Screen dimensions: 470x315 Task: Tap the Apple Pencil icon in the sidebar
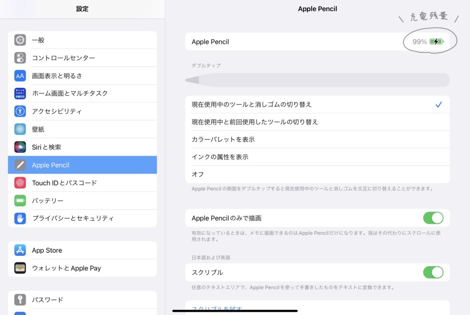[20, 165]
